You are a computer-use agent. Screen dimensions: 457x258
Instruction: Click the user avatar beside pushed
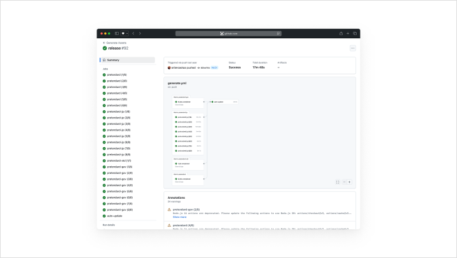pos(169,68)
